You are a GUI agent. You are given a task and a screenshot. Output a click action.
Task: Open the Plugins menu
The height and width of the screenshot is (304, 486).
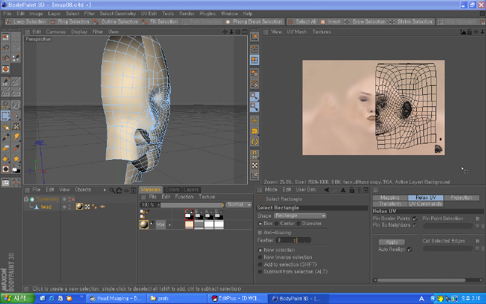207,13
